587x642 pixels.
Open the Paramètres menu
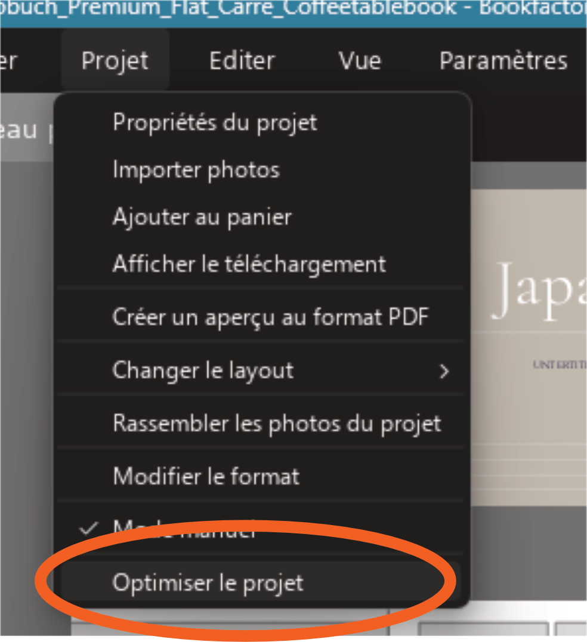click(x=503, y=61)
